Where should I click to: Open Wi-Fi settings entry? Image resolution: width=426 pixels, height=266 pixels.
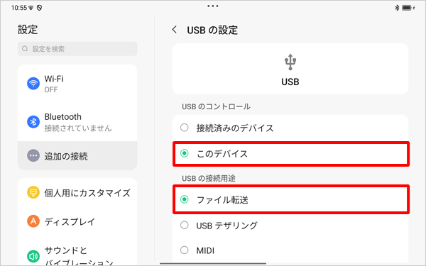77,84
